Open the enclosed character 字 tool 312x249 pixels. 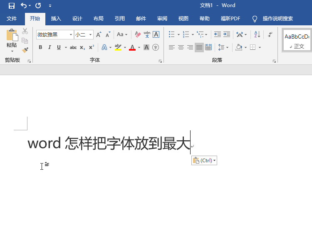tap(156, 47)
